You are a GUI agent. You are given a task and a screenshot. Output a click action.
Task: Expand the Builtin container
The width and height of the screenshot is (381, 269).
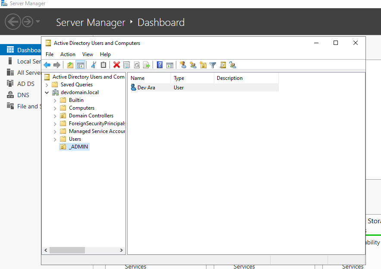(x=55, y=101)
